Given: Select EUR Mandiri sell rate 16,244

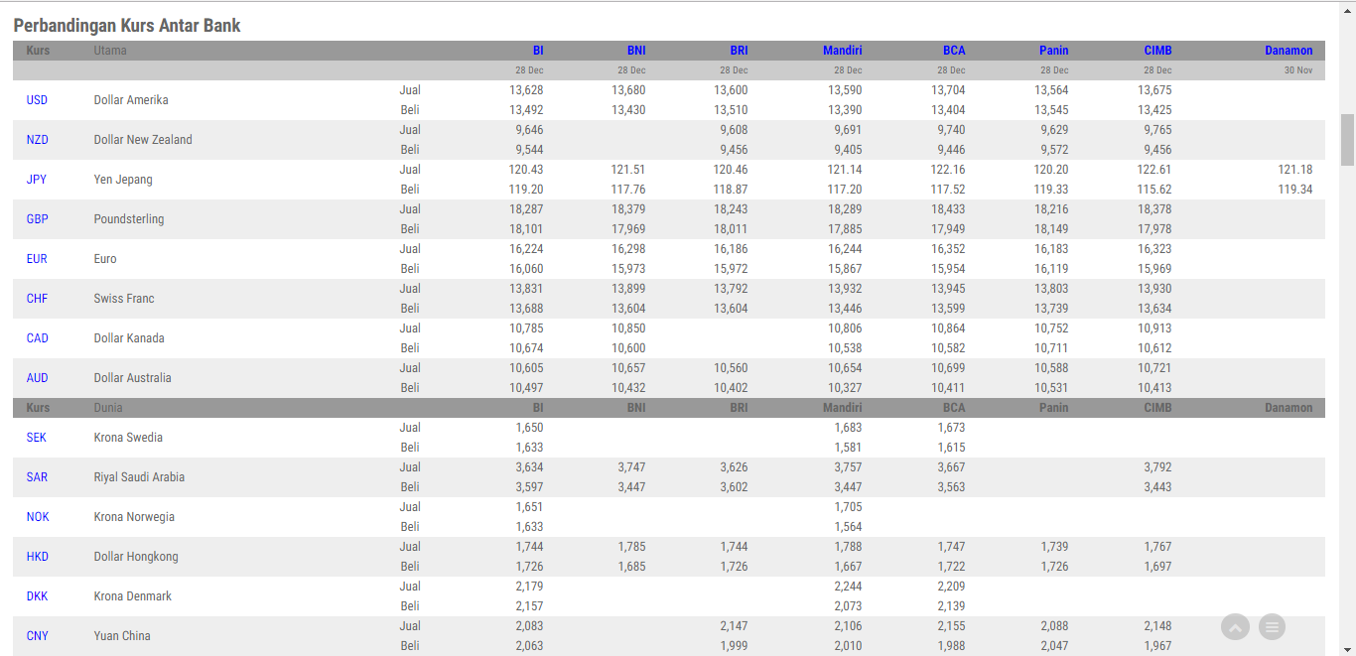Looking at the screenshot, I should tap(845, 249).
